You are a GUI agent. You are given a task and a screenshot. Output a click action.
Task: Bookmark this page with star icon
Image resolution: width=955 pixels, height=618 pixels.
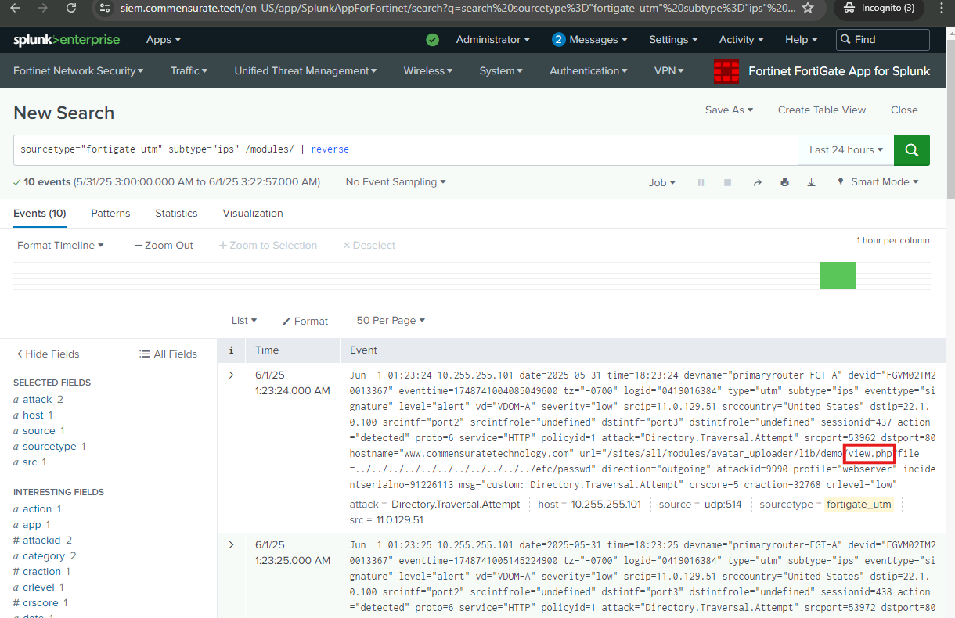pos(808,8)
